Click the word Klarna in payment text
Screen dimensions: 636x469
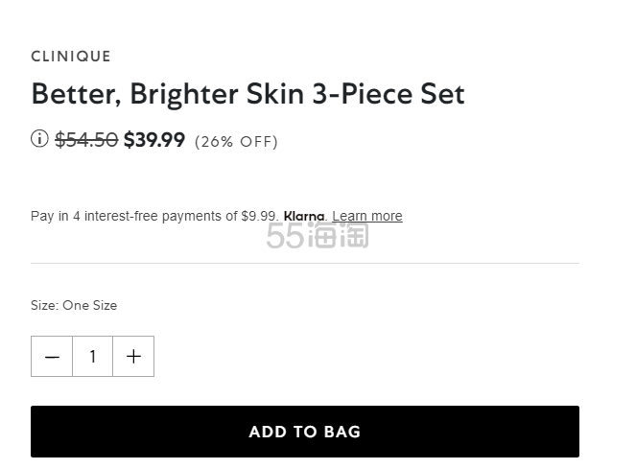(x=304, y=216)
